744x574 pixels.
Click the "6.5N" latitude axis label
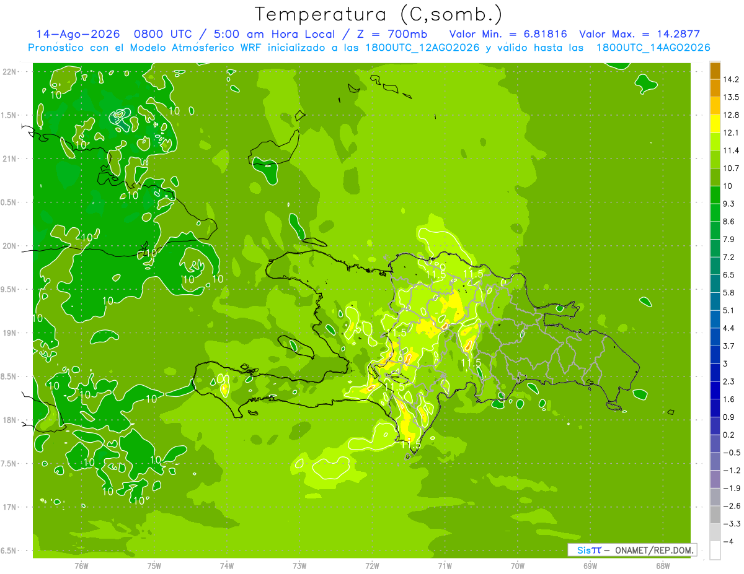click(8, 551)
